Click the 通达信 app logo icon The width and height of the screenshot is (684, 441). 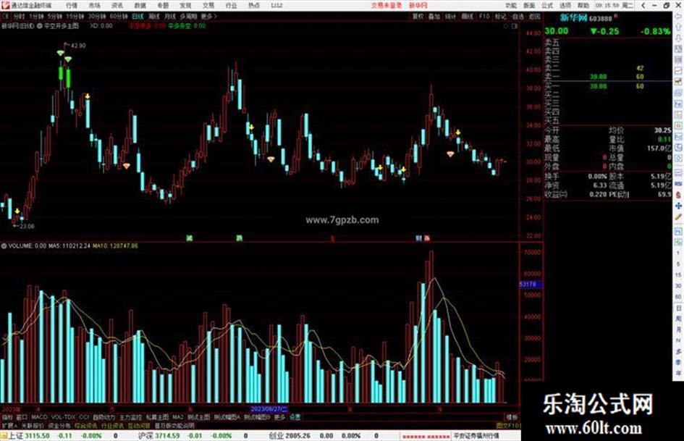coord(5,5)
